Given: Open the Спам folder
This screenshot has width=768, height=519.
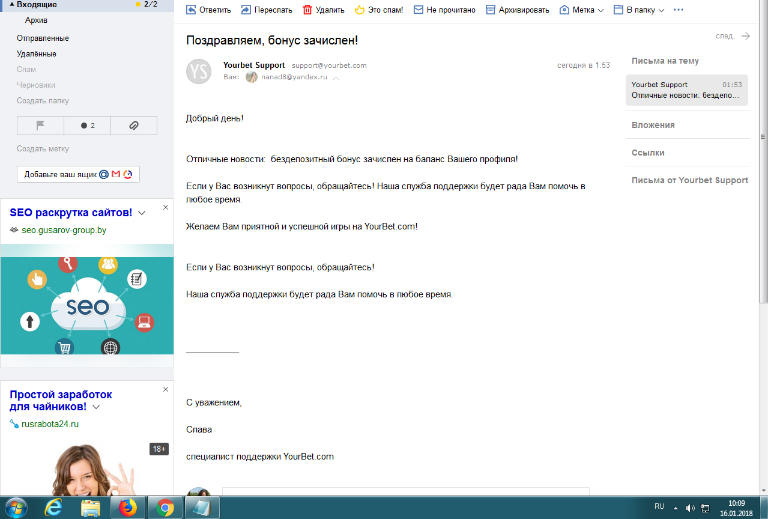Looking at the screenshot, I should click(26, 69).
